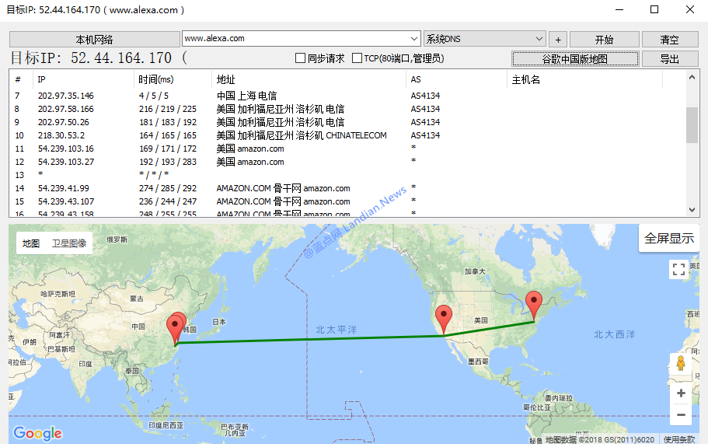This screenshot has height=444, width=708.
Task: Click the AS4134 cell in hop 9
Action: 425,122
